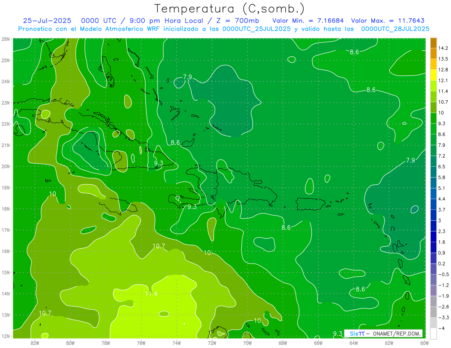The image size is (451, 348).
Task: Click the 4.4 legend label
Action: [442, 199]
